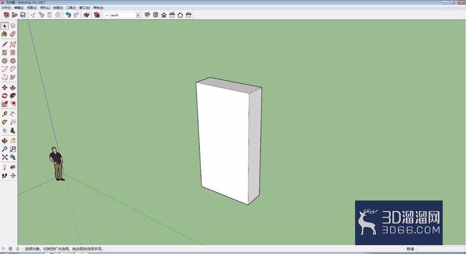The width and height of the screenshot is (466, 254).
Task: Pick the Arc tool
Action: (5, 69)
